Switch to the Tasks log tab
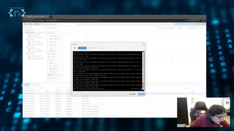Viewport: 234px width, 131px height. 27,84
